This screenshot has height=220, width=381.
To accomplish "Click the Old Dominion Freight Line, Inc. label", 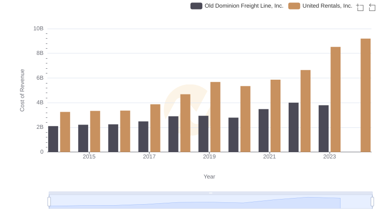I will [244, 6].
